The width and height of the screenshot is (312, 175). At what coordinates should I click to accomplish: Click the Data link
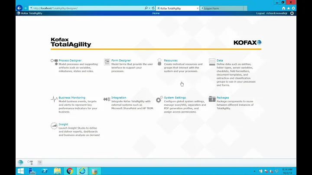[220, 61]
